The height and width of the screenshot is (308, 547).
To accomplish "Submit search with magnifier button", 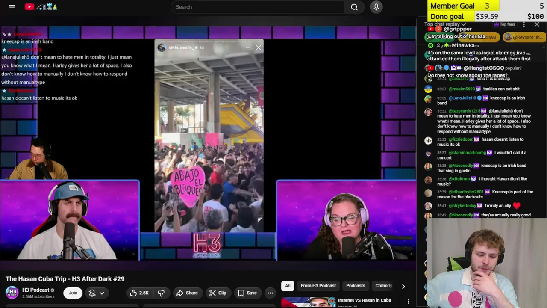I will tap(354, 7).
